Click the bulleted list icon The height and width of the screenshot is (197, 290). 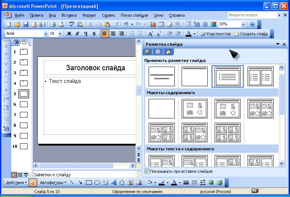(x=140, y=34)
